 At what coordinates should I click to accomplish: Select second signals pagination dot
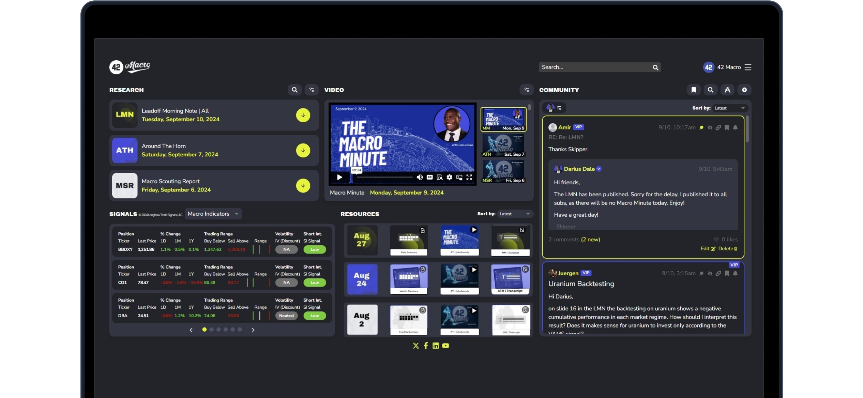pos(212,330)
